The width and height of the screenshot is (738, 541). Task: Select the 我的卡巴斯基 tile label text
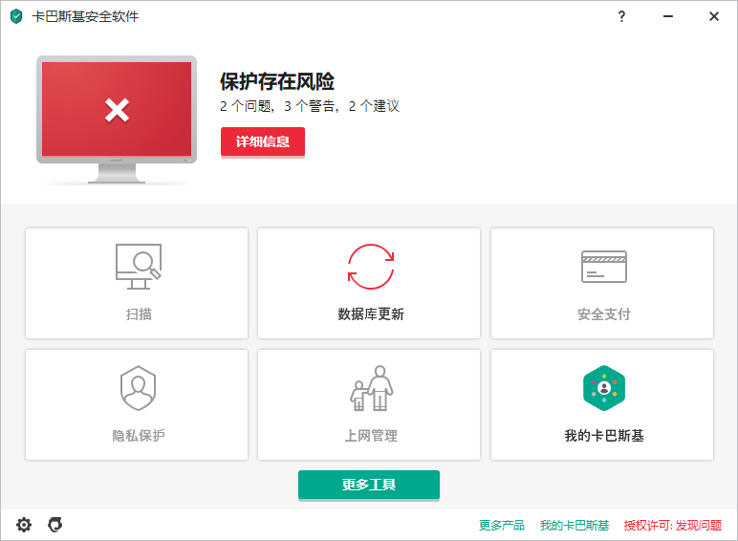click(x=604, y=435)
